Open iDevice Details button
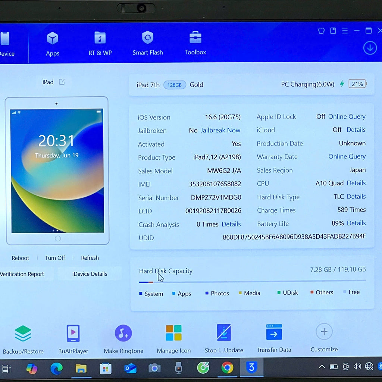Image resolution: width=382 pixels, height=382 pixels. tap(90, 274)
